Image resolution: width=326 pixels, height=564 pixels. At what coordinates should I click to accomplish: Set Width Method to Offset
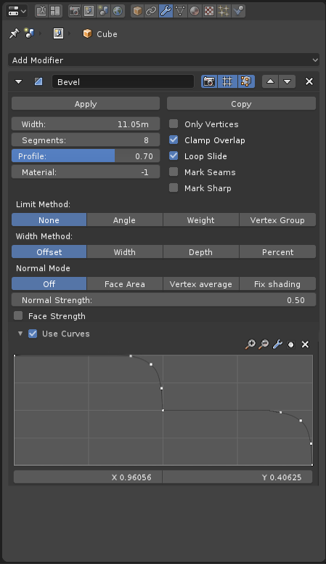(x=49, y=251)
